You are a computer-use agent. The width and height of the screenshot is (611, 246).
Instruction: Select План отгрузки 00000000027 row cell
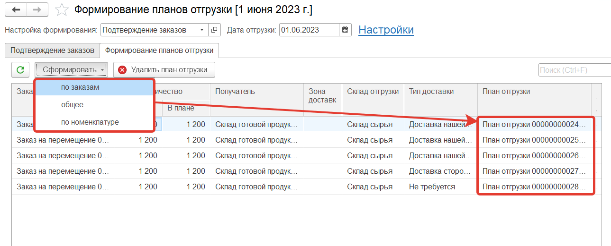pos(535,171)
